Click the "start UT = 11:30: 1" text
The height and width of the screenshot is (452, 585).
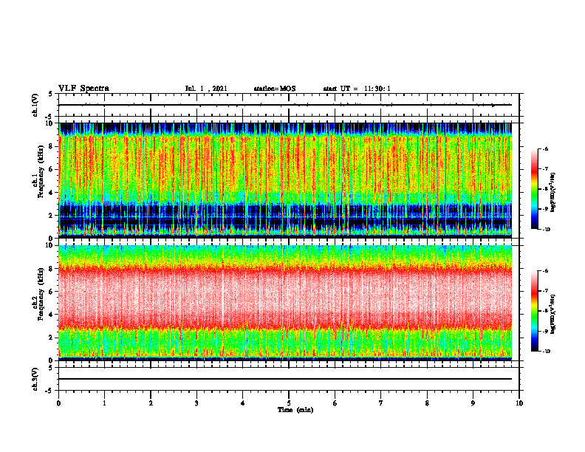click(x=357, y=89)
